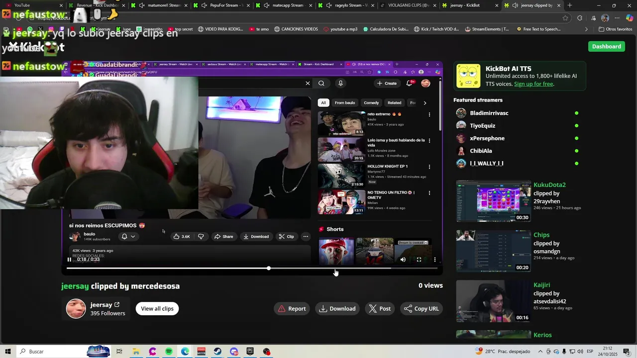Toggle mute on the rageylo Stream tab

329,5
